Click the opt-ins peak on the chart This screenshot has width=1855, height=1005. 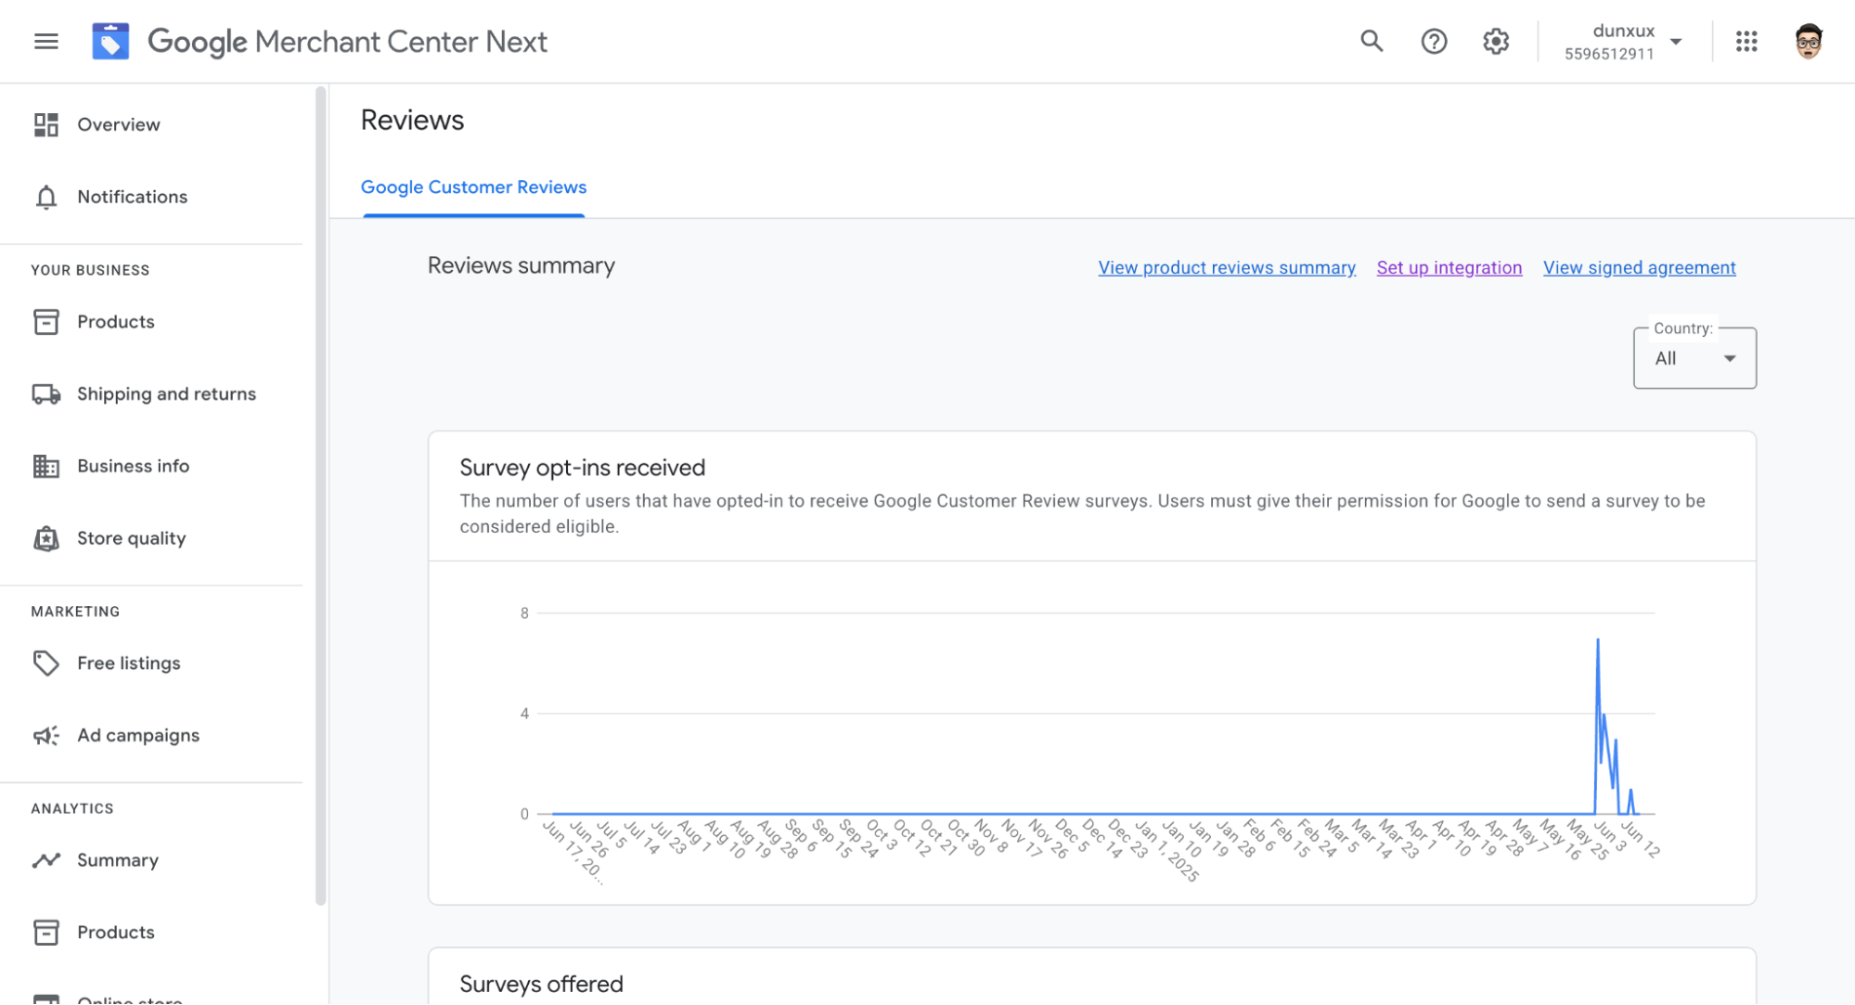[1597, 639]
